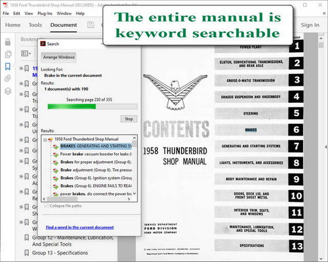Click the Maintenance, Lubrication section 12 in contents
Viewport: 328px width, 262px height.
259,229
